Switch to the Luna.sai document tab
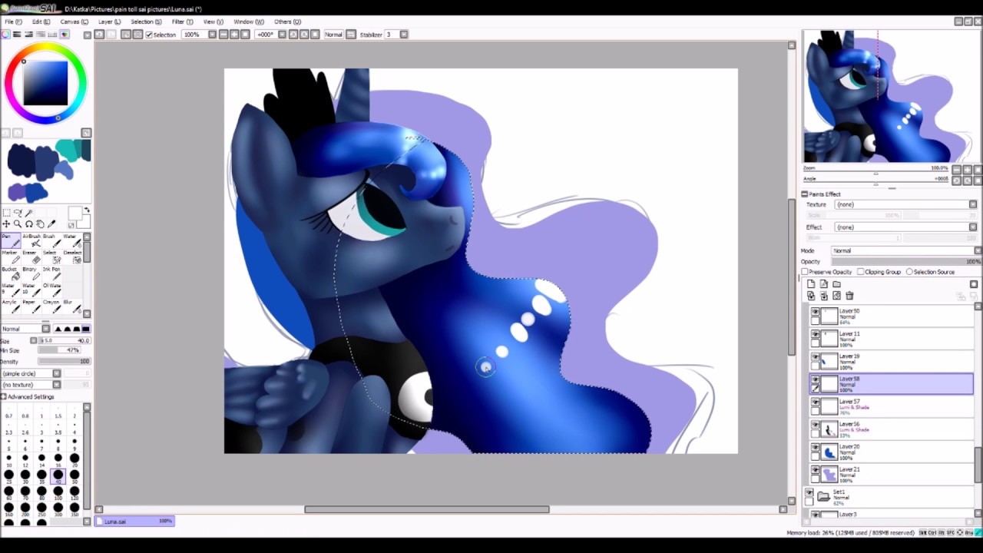 135,522
